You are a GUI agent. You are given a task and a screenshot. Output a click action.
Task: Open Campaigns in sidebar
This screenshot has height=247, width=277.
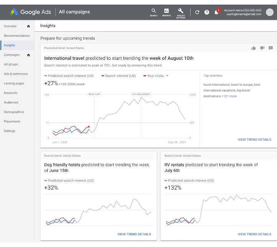point(12,55)
